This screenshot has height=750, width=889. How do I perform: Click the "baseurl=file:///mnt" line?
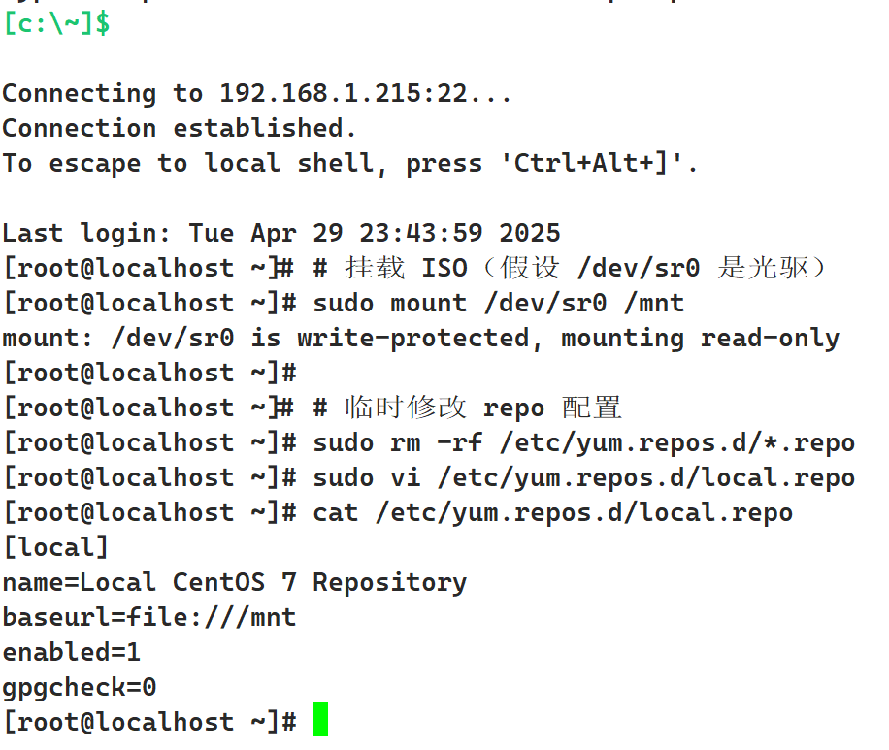pos(148,617)
